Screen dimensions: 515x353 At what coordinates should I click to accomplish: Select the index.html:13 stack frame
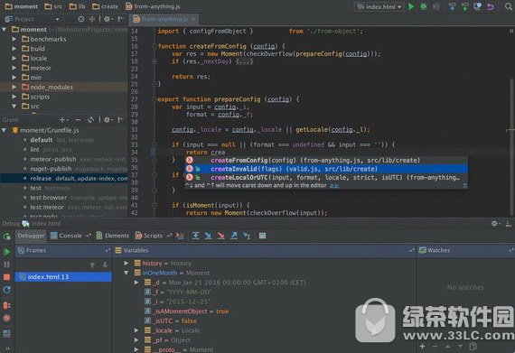click(x=63, y=277)
